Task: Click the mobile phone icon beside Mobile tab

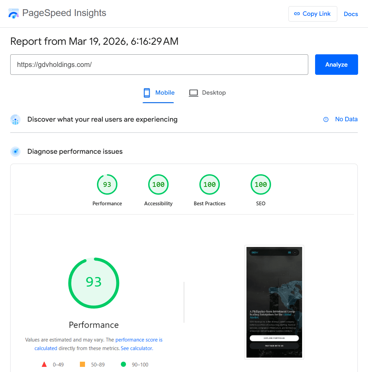Action: [147, 92]
